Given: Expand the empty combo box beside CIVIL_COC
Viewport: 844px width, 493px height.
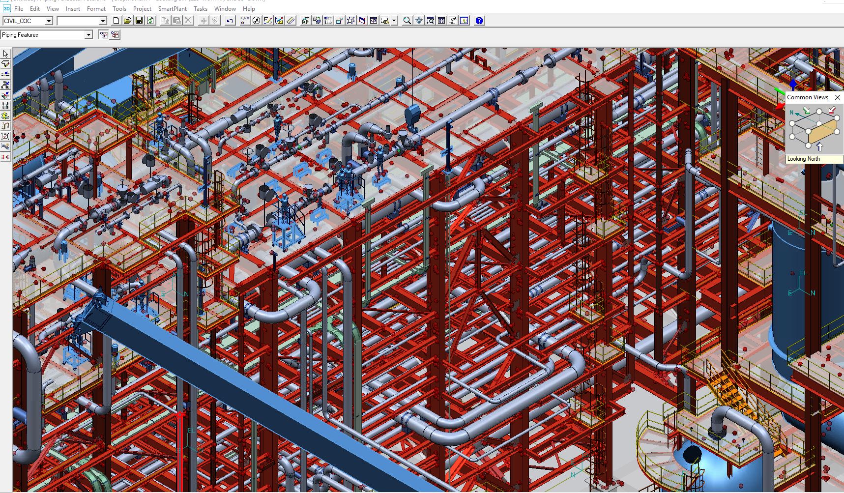Looking at the screenshot, I should [103, 21].
